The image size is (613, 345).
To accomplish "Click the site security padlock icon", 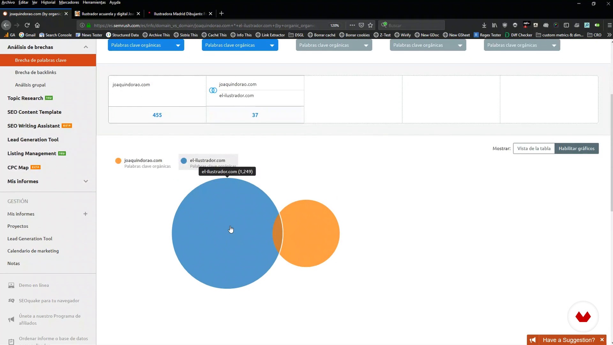I will point(89,25).
